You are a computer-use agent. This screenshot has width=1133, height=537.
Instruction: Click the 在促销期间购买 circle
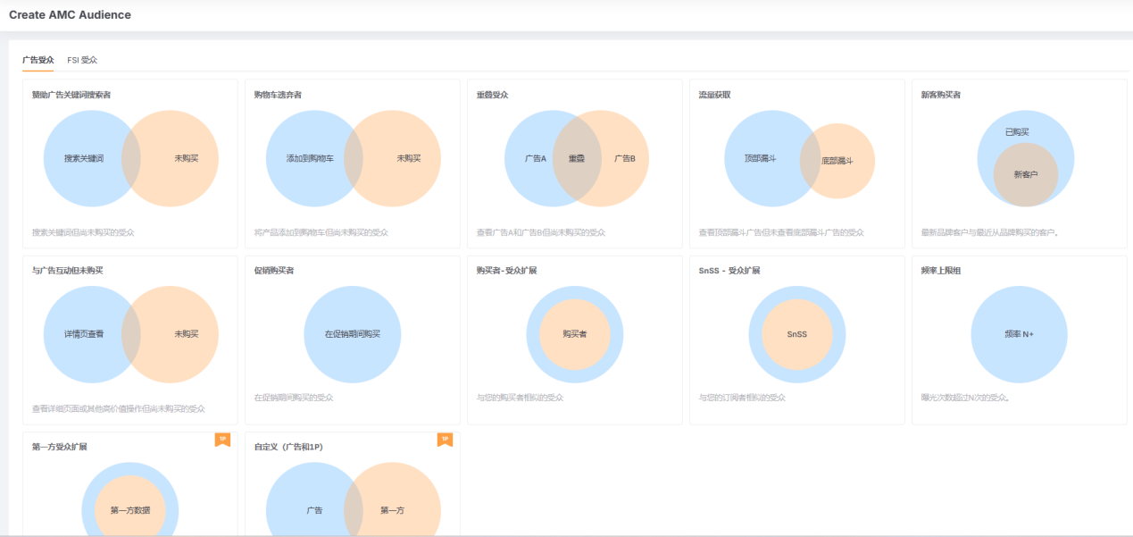click(353, 334)
